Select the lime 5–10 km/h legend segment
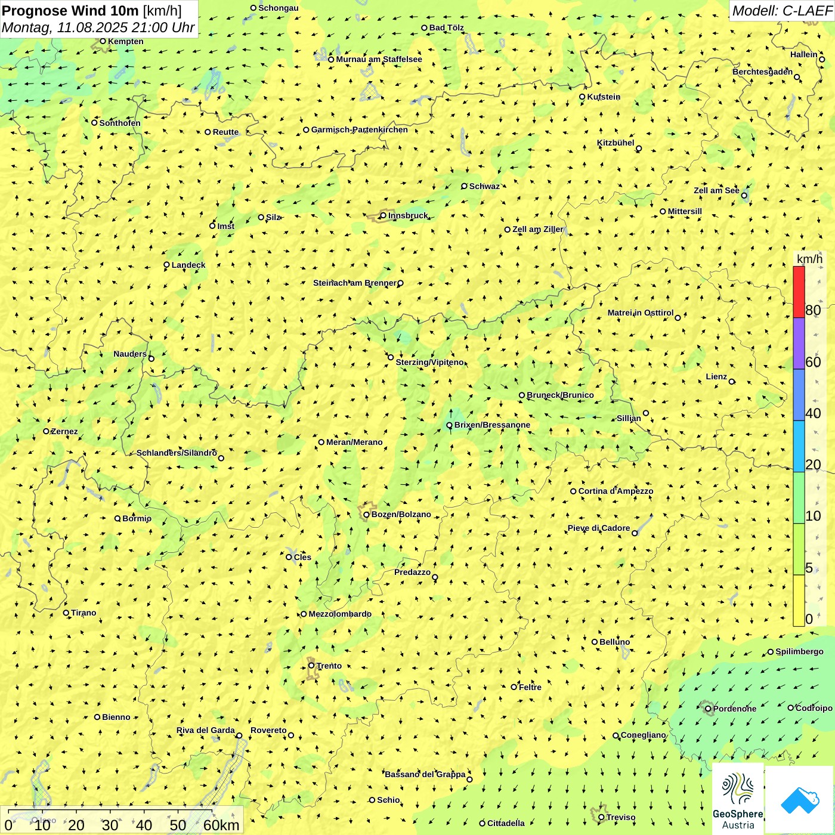 [x=799, y=549]
